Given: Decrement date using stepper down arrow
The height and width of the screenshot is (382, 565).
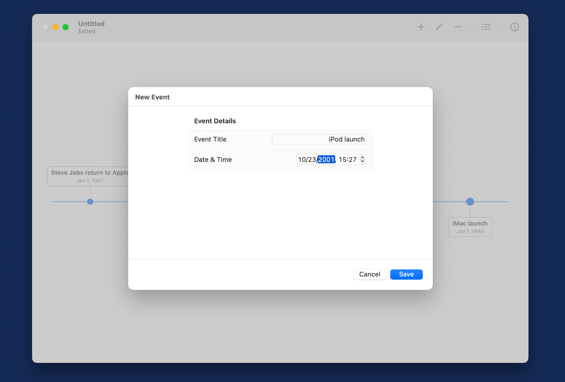Looking at the screenshot, I should pos(362,162).
